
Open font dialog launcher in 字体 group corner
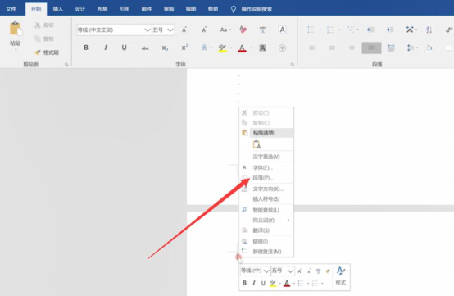click(x=293, y=65)
